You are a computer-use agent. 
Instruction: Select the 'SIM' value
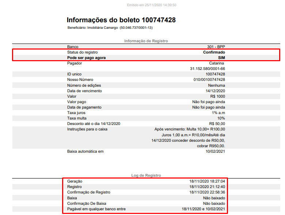tap(221, 58)
